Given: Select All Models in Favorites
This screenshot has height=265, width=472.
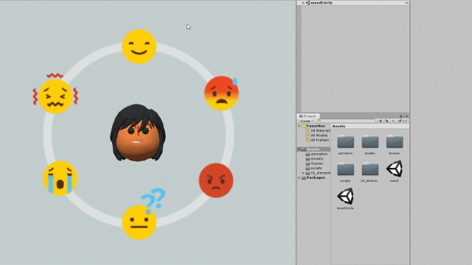Looking at the screenshot, I should (319, 135).
